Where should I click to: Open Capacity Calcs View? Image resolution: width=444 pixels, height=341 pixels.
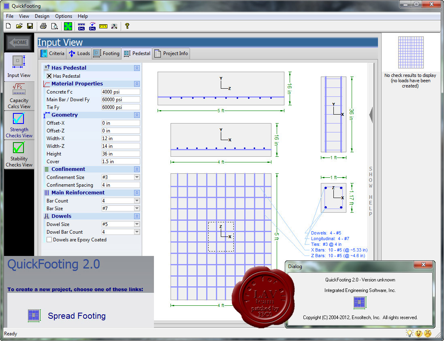(x=19, y=96)
